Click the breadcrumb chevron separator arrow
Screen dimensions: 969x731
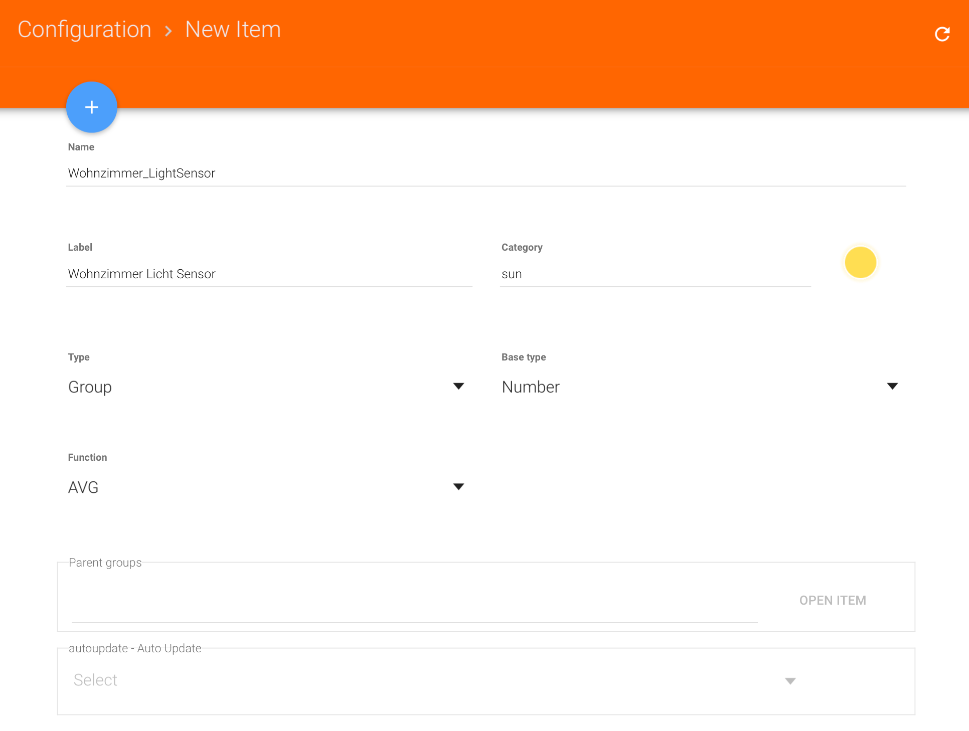click(x=169, y=31)
